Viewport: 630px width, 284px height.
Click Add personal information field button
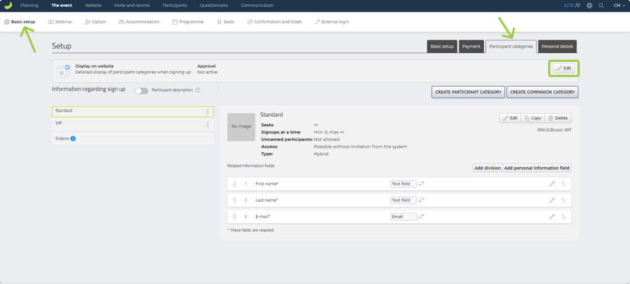(x=536, y=168)
